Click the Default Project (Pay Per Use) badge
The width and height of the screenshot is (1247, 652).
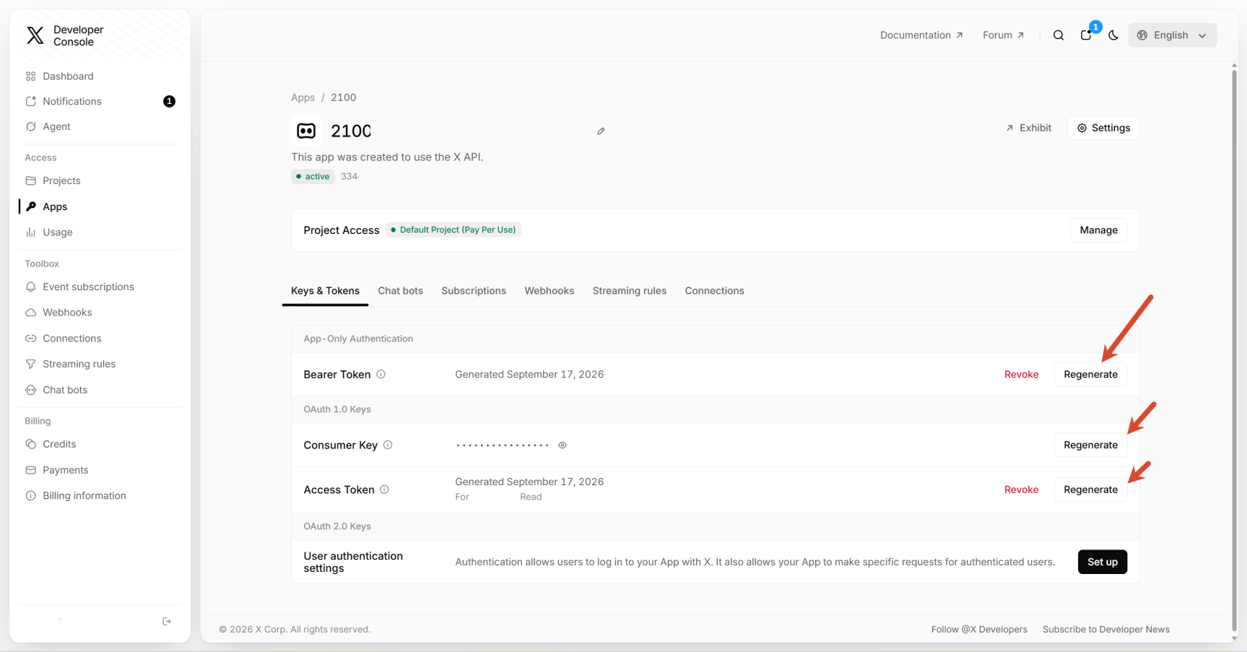453,230
